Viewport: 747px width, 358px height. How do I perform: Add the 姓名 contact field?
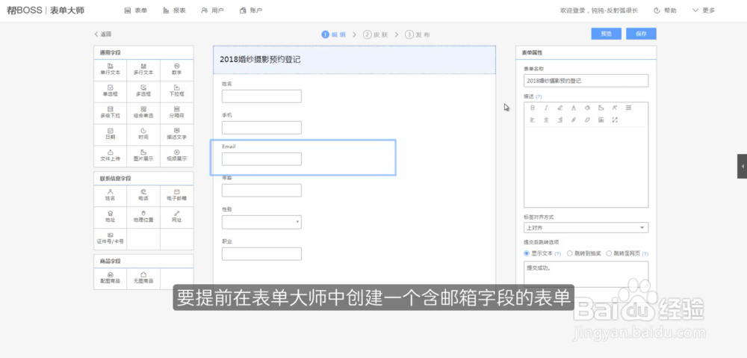(x=110, y=196)
